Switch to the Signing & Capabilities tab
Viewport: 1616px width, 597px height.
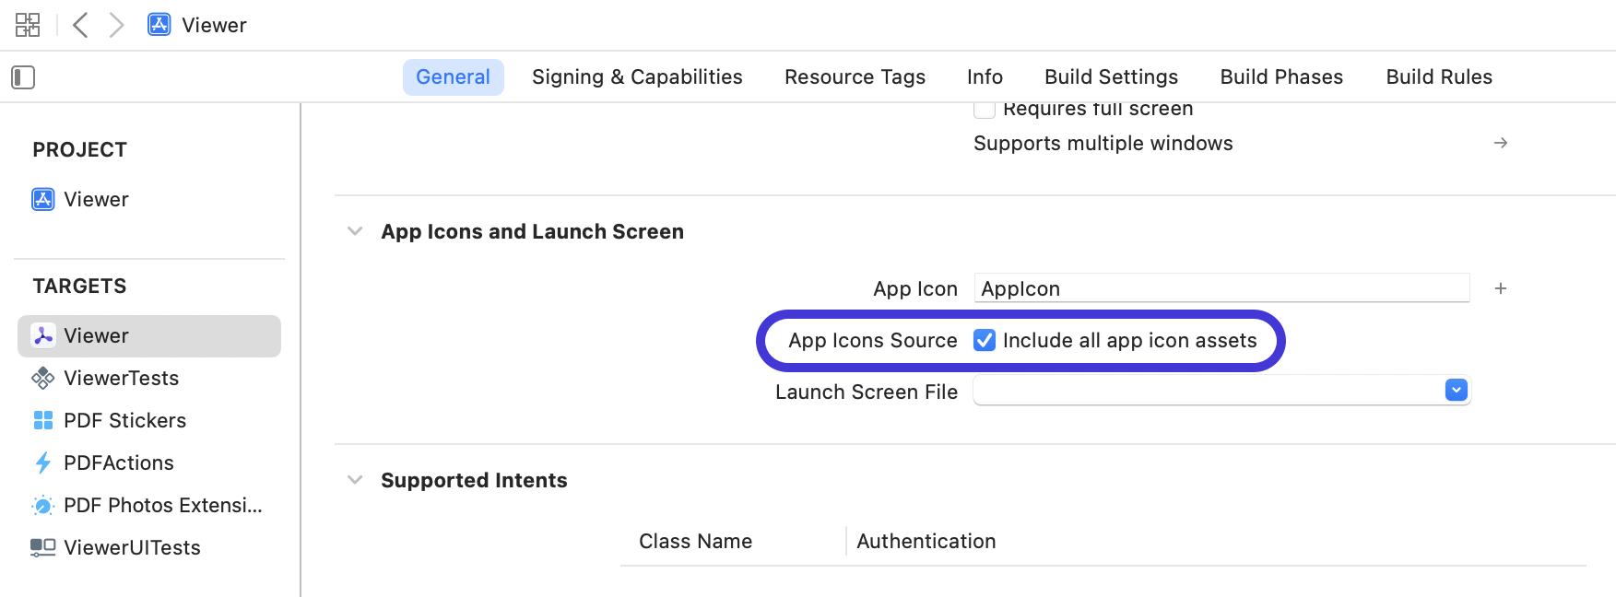636,76
